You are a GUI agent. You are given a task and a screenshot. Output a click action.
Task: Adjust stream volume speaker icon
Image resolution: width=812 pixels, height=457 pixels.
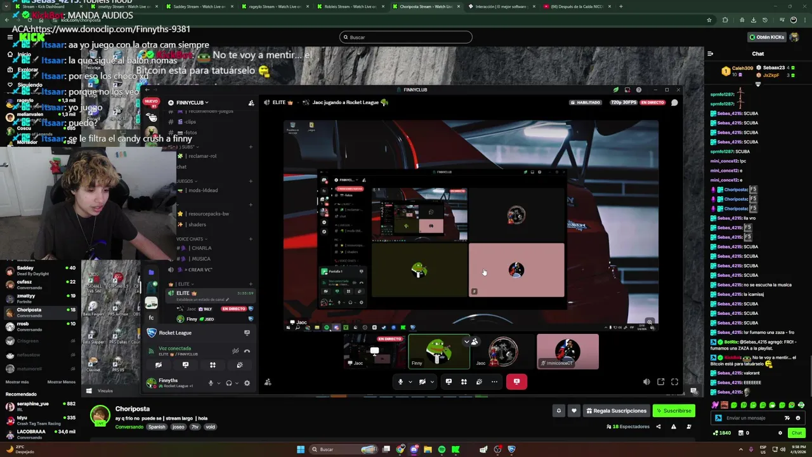pyautogui.click(x=646, y=382)
